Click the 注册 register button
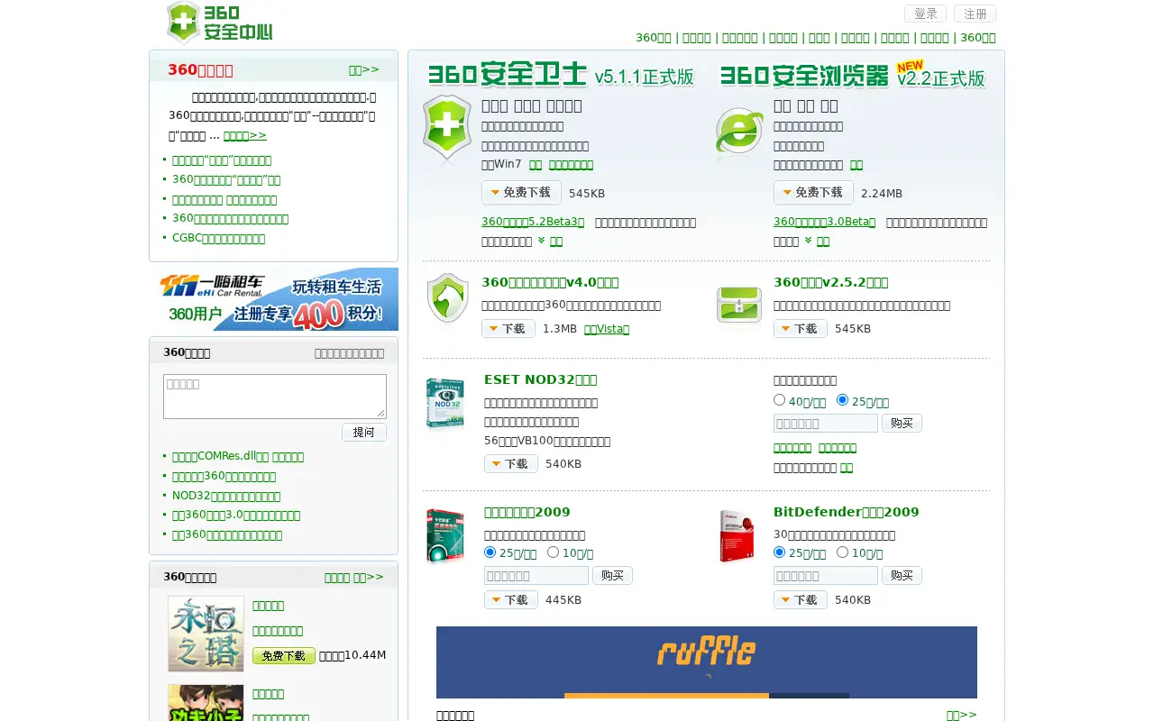This screenshot has height=721, width=1154. [975, 14]
